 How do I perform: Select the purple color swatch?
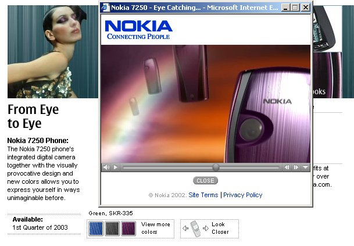pos(128,229)
